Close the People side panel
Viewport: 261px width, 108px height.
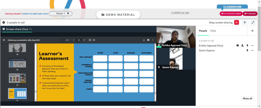click(252, 31)
